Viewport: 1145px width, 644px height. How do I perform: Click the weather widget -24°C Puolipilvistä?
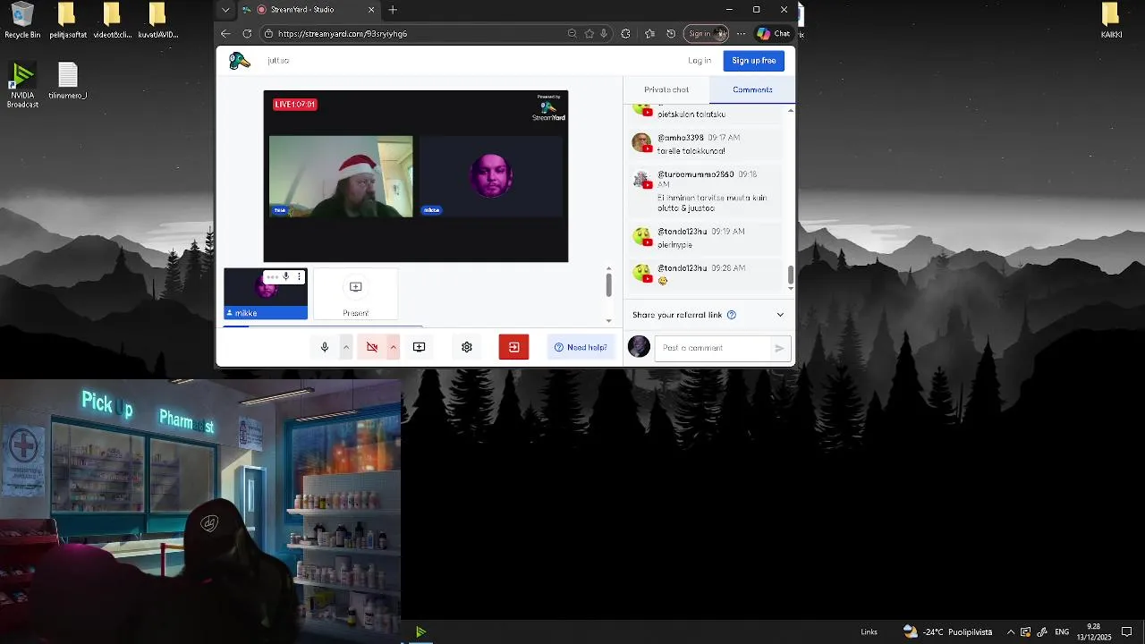coord(946,632)
